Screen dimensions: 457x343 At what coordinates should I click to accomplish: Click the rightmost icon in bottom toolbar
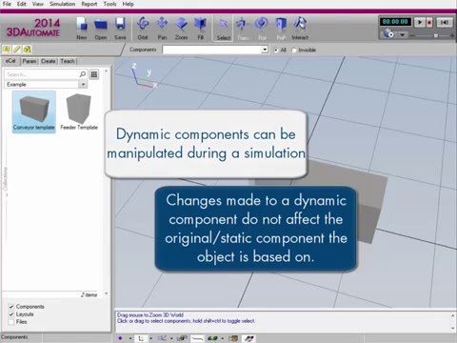point(249,338)
